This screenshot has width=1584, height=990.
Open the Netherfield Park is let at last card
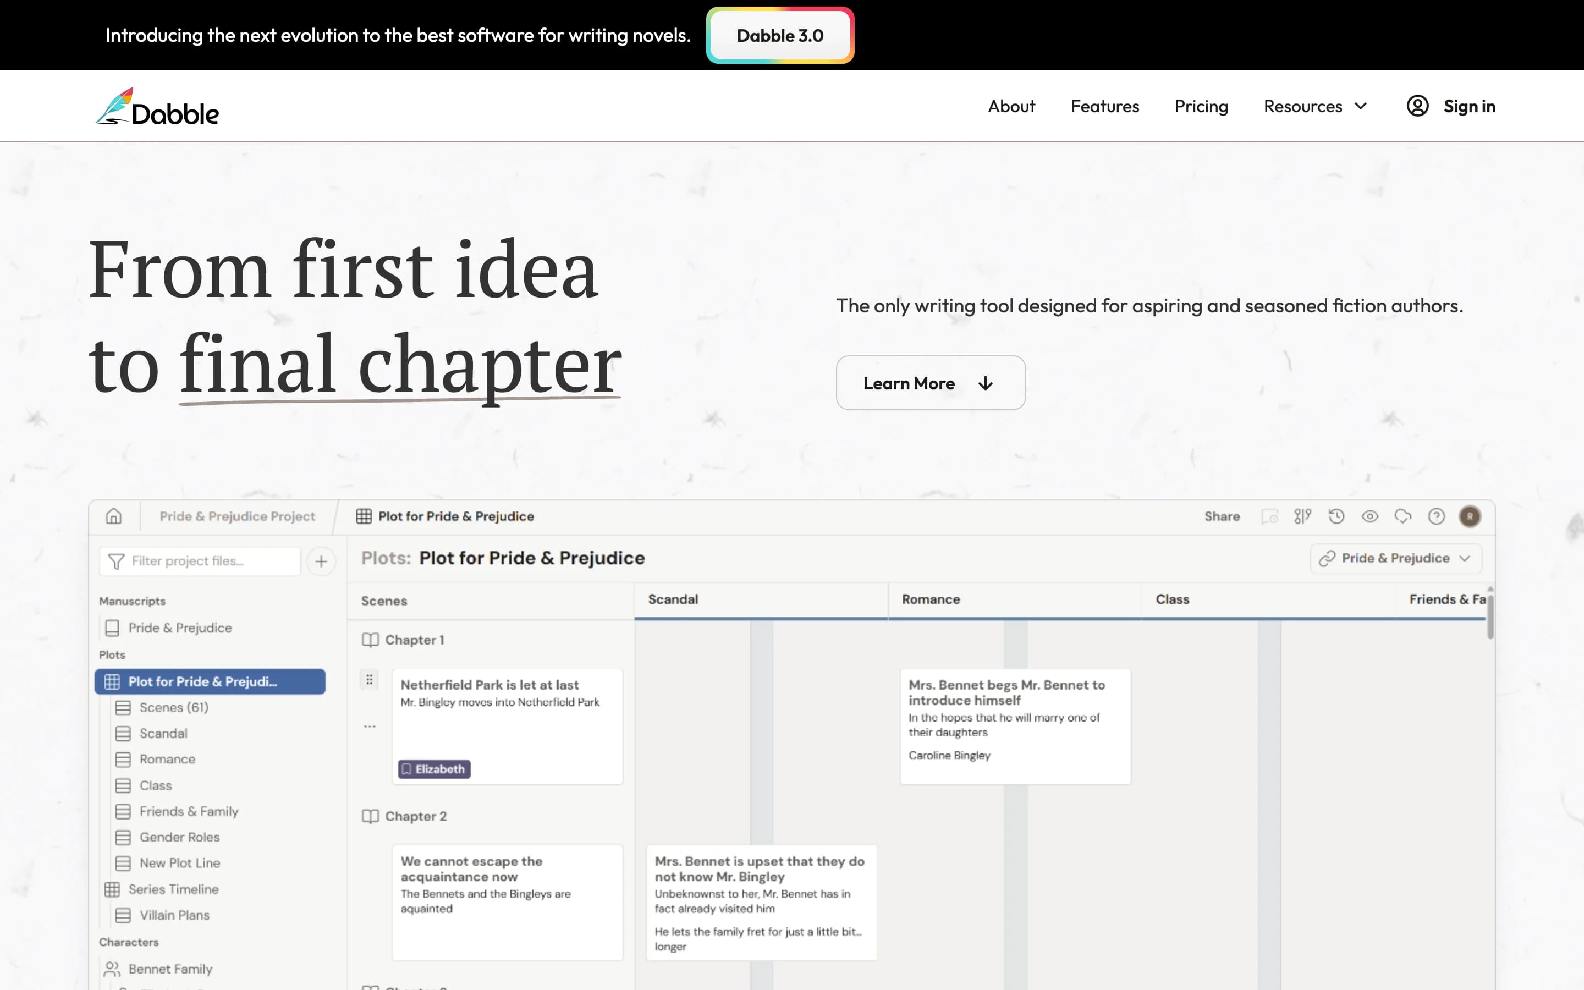(x=507, y=726)
